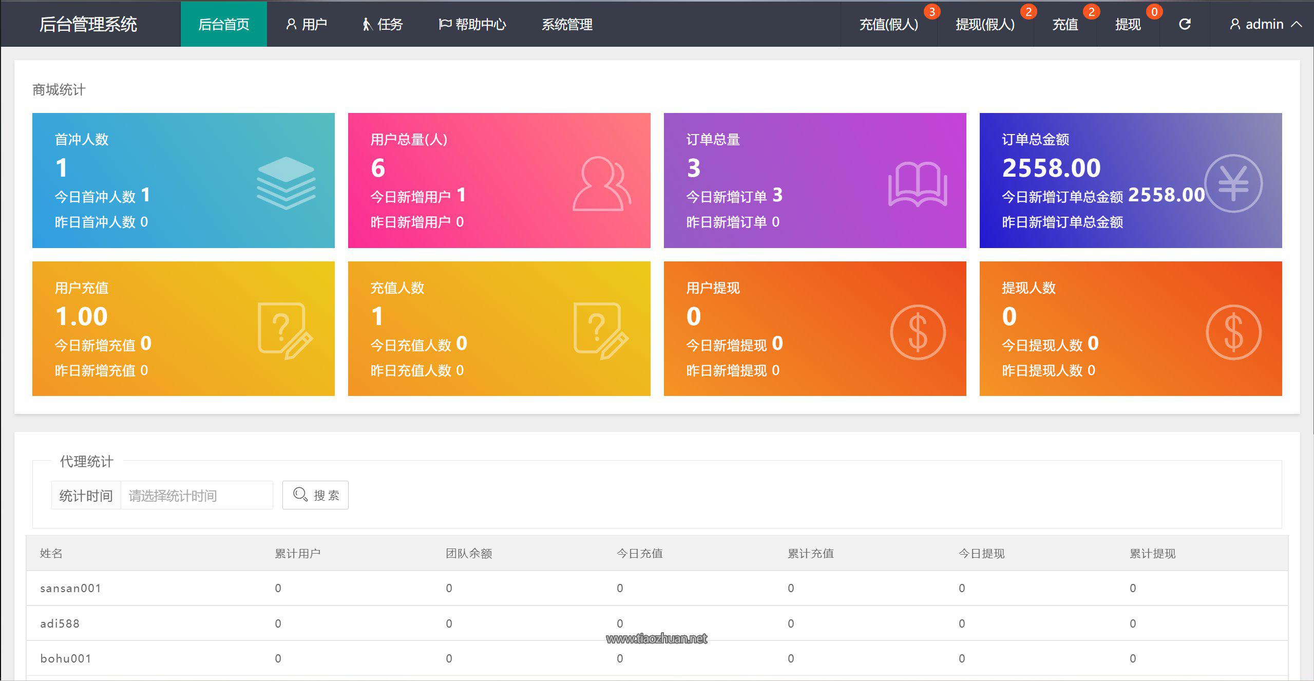Screen dimensions: 1314x681
Task: Click the 搜索 button
Action: click(x=315, y=495)
